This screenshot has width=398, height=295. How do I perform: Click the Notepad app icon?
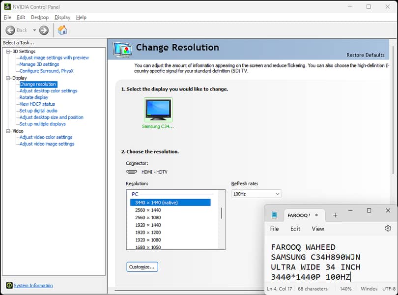pos(274,215)
